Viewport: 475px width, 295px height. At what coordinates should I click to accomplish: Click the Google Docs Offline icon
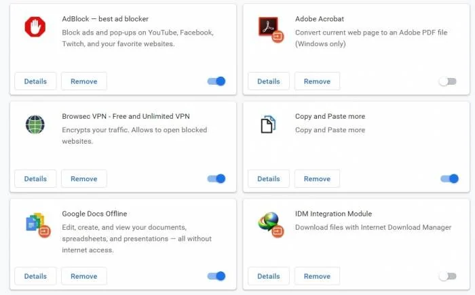(x=38, y=224)
